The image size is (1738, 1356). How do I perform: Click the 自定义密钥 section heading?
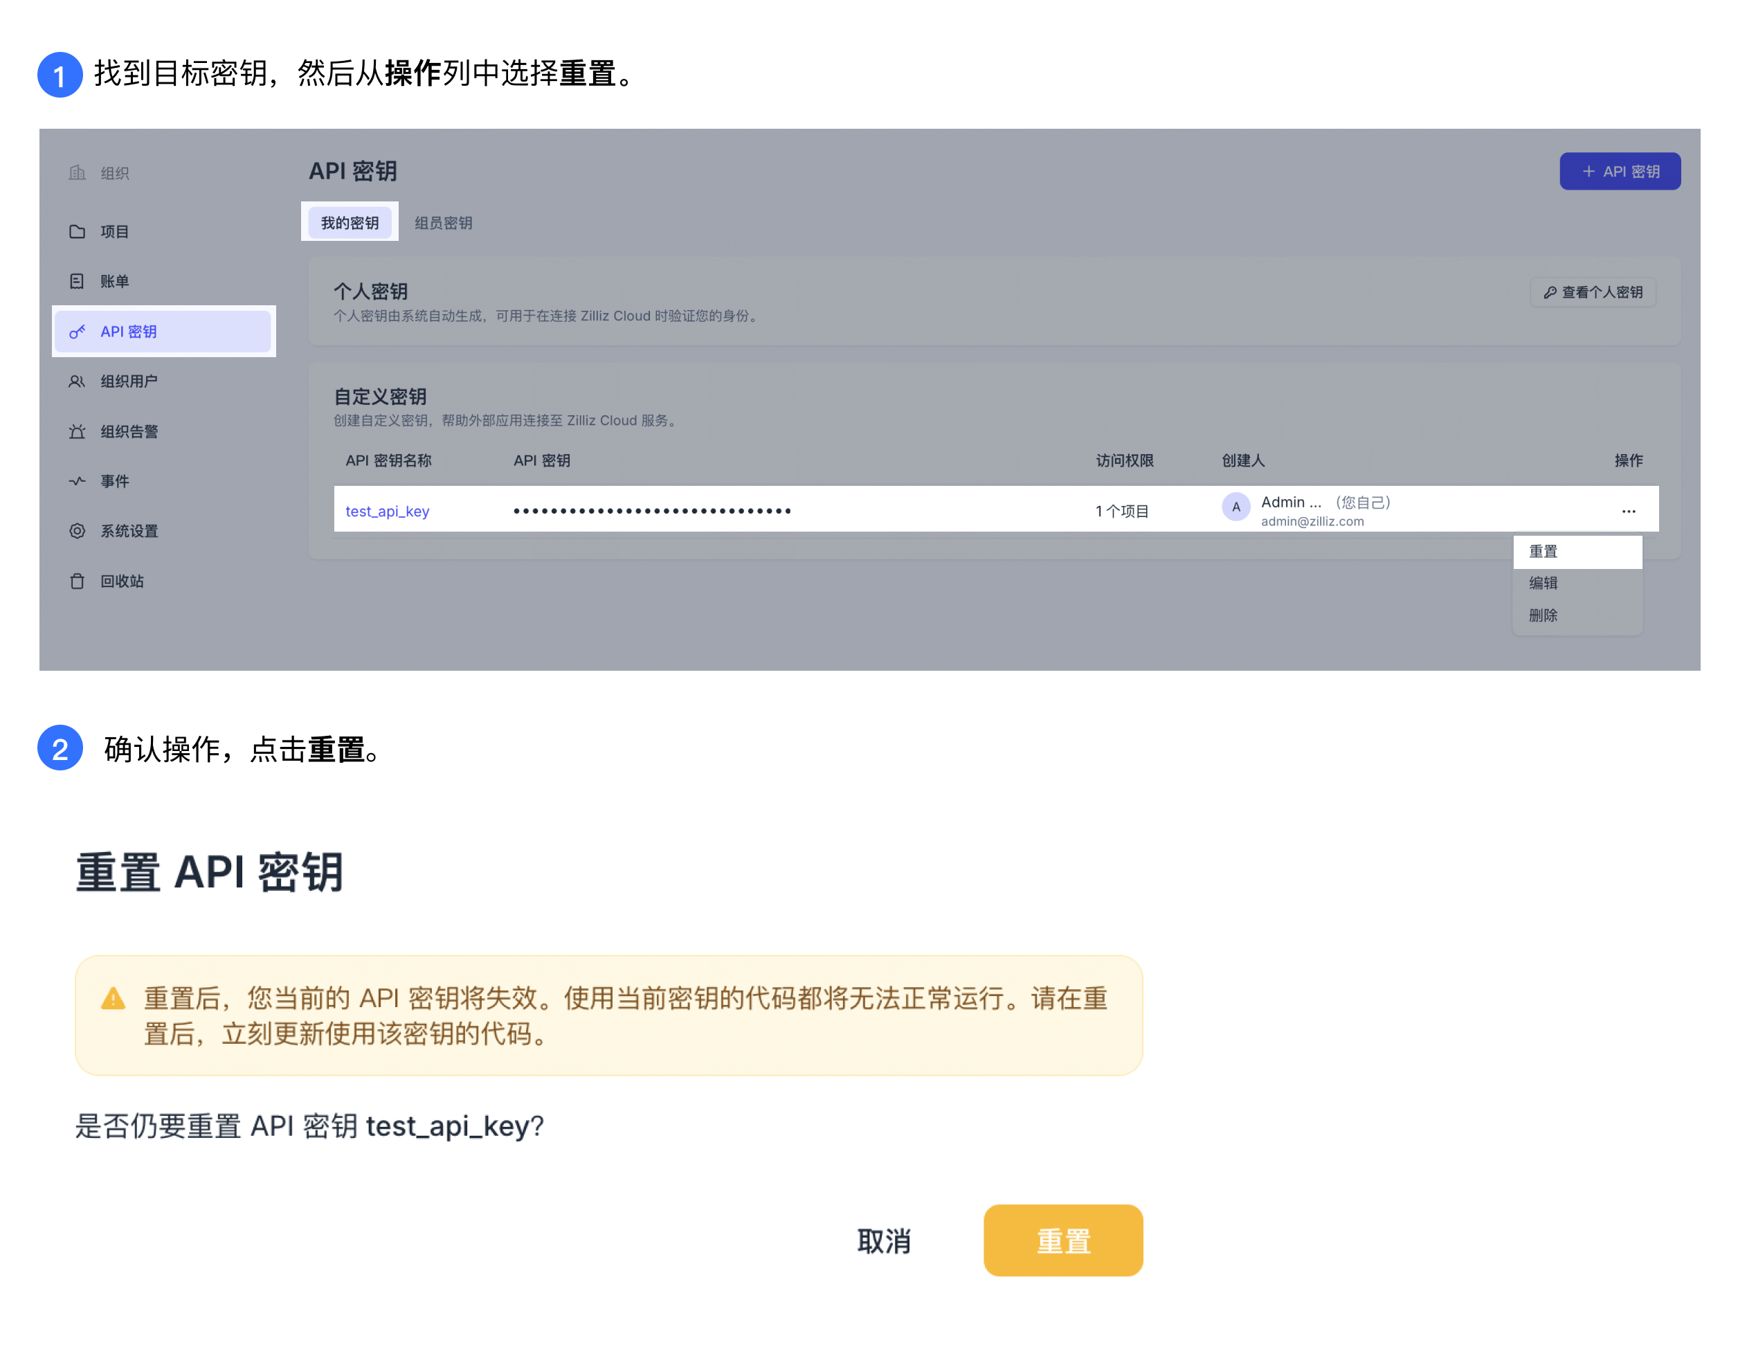click(x=379, y=397)
